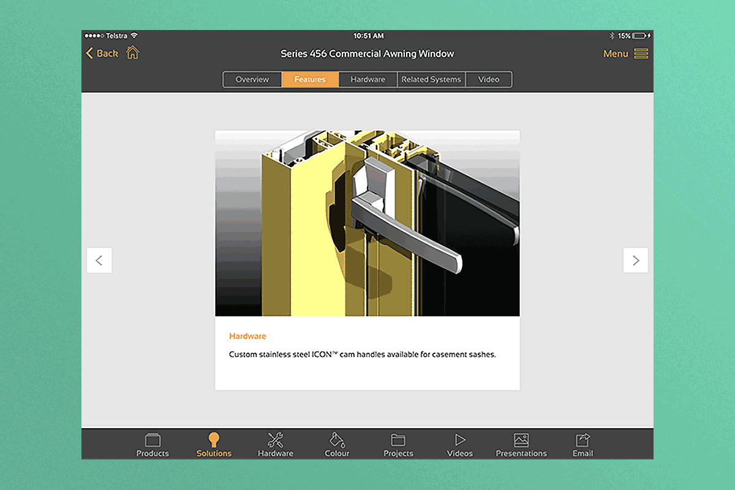Open the Hardware tools icon in bottom bar
The width and height of the screenshot is (735, 490).
276,440
